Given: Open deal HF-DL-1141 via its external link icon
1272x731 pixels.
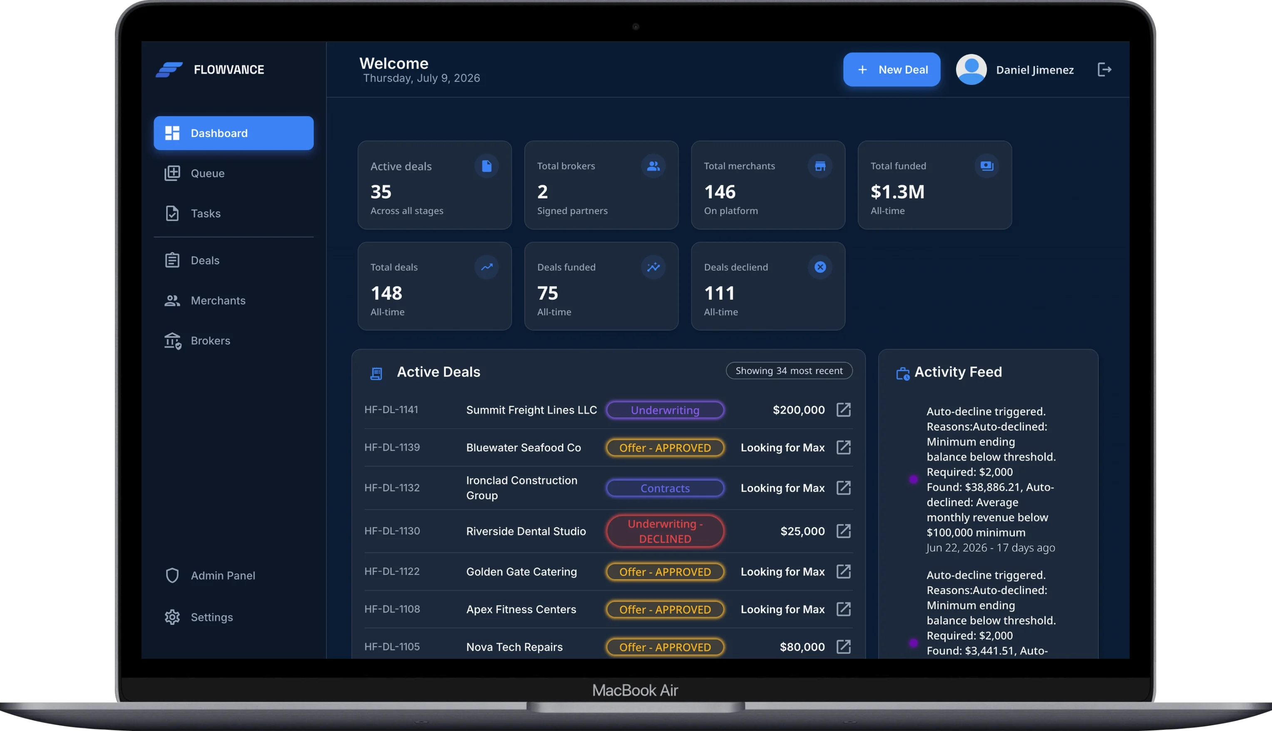Looking at the screenshot, I should click(x=843, y=410).
